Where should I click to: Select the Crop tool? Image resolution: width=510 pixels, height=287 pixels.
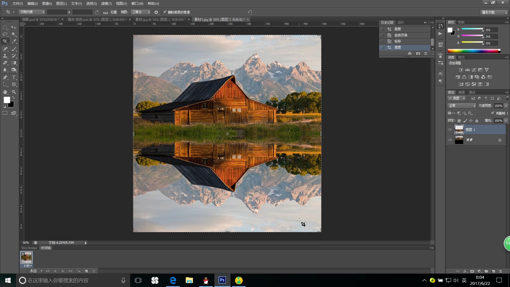(x=5, y=41)
